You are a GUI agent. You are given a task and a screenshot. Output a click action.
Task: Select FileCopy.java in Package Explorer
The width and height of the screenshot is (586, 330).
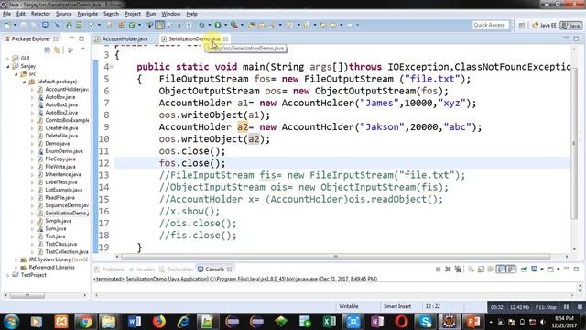(x=60, y=159)
